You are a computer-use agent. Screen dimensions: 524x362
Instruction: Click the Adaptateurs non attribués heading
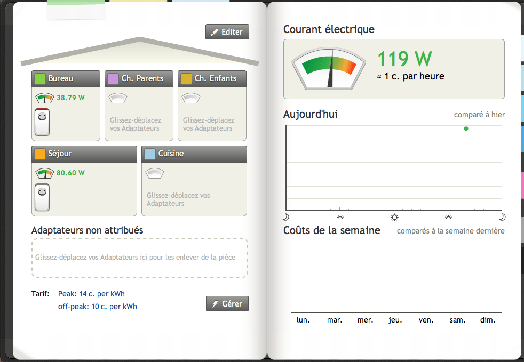click(x=87, y=230)
